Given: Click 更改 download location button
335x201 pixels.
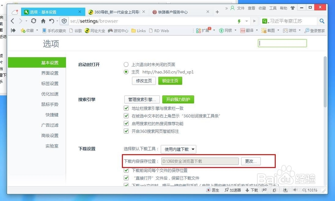Looking at the screenshot, I should click(x=251, y=161).
